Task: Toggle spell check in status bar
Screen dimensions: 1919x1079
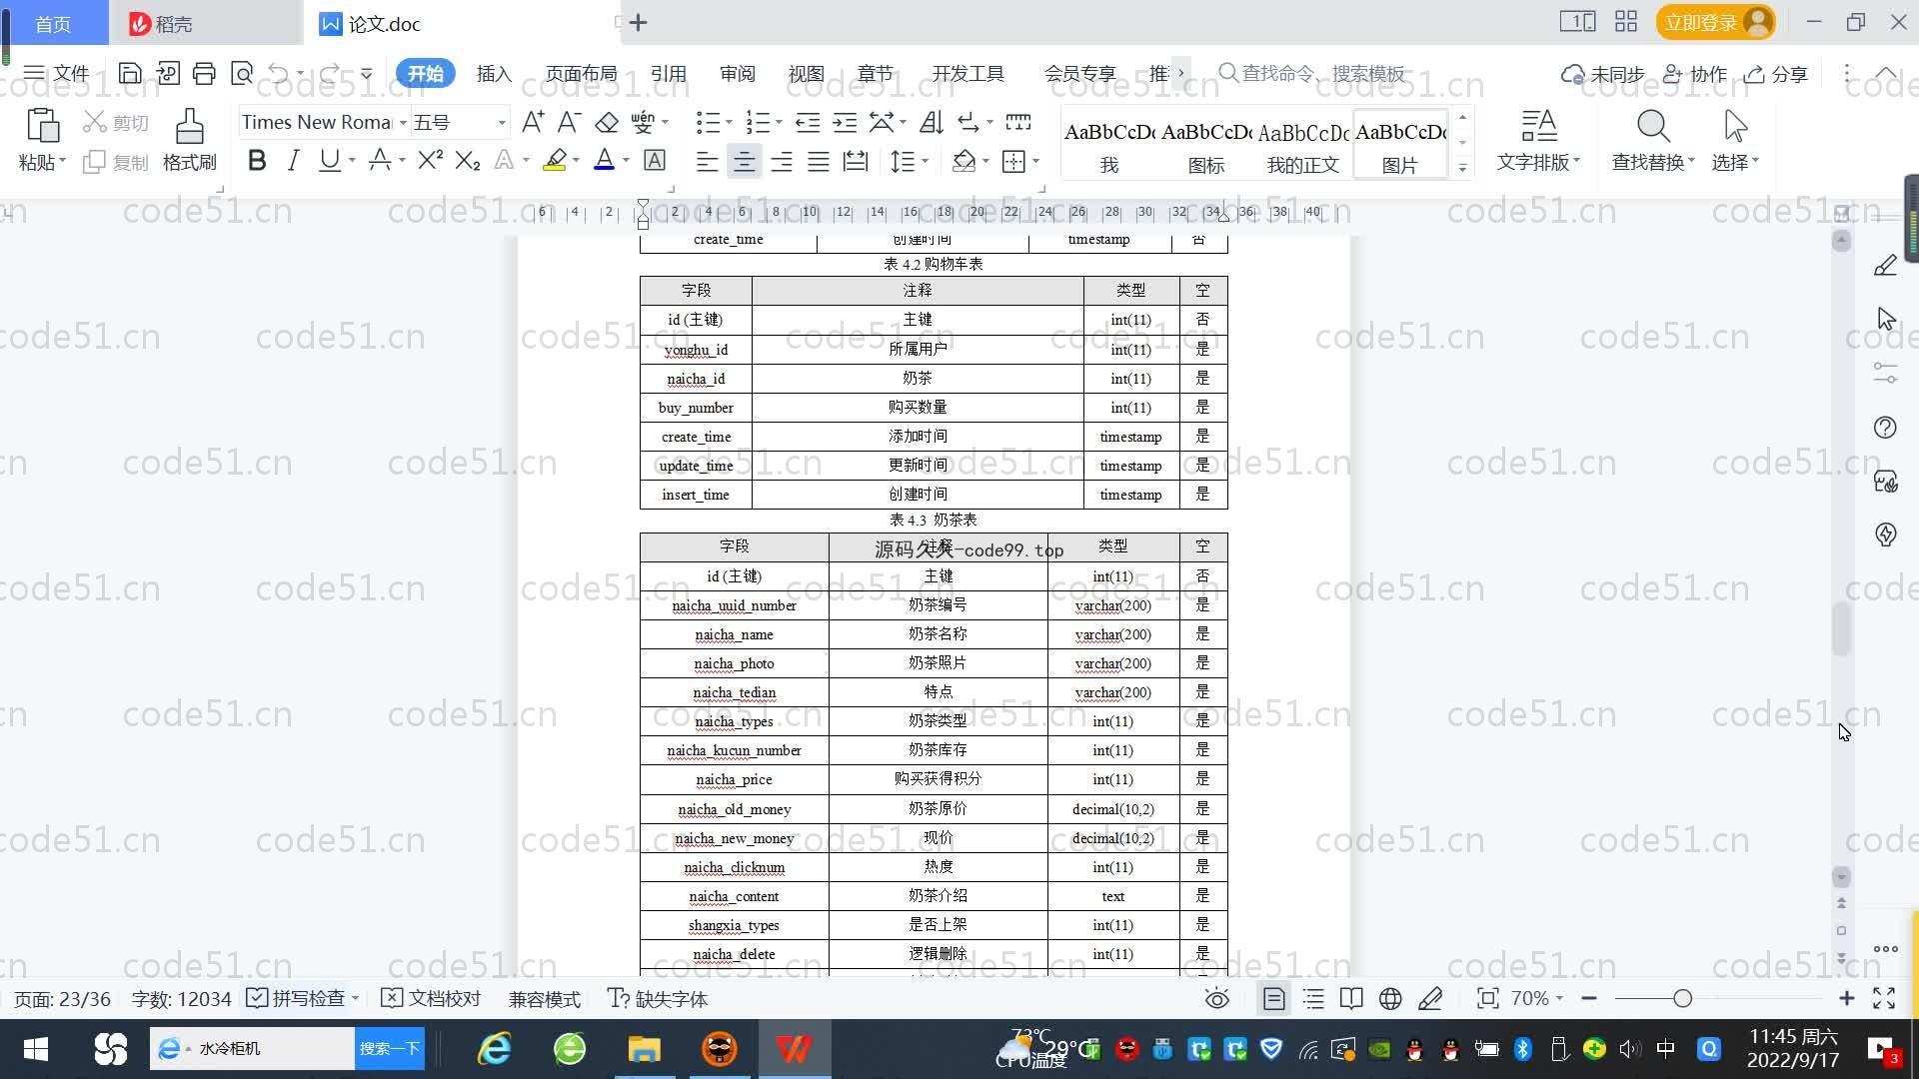Action: 296,999
